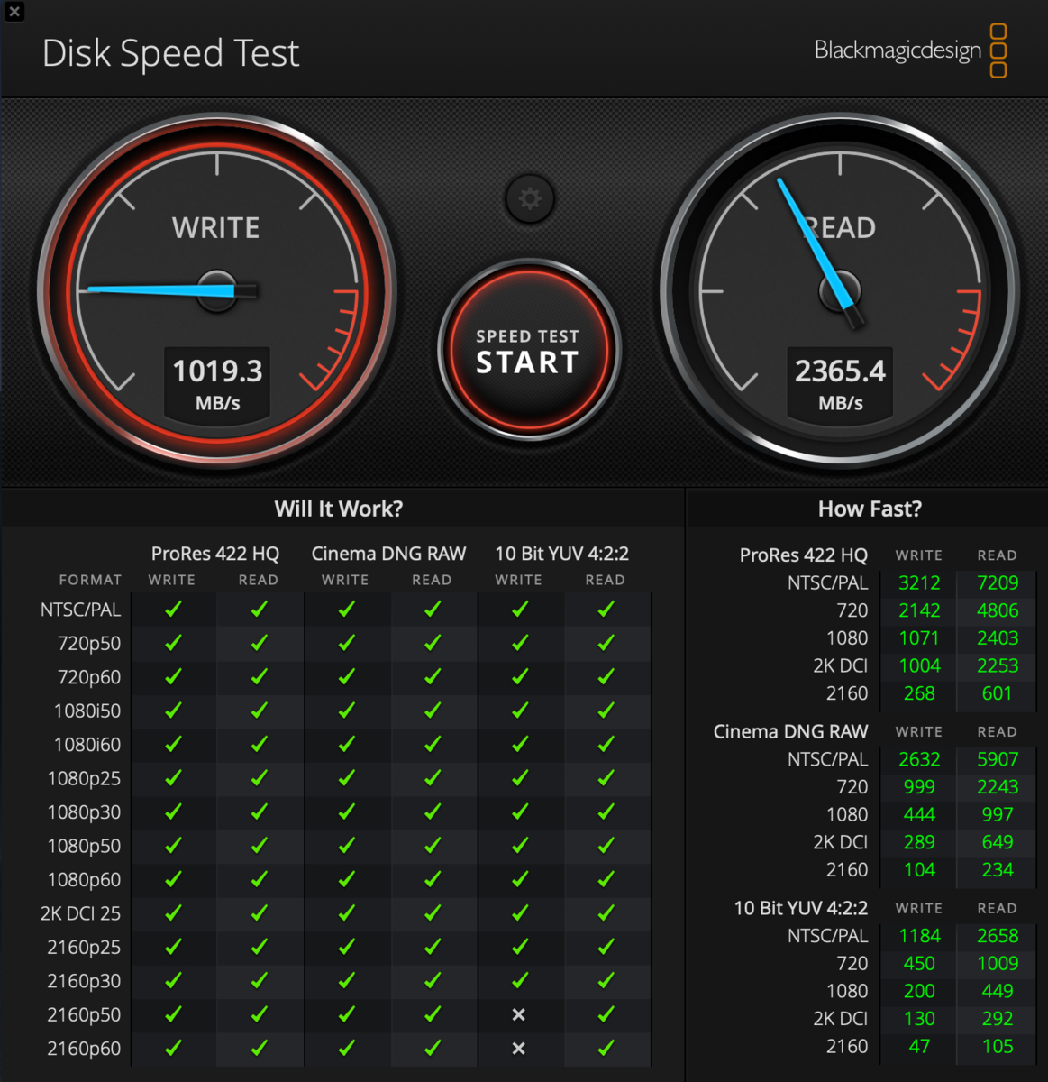Click the 'Will It Work?' panel heading

(x=339, y=509)
